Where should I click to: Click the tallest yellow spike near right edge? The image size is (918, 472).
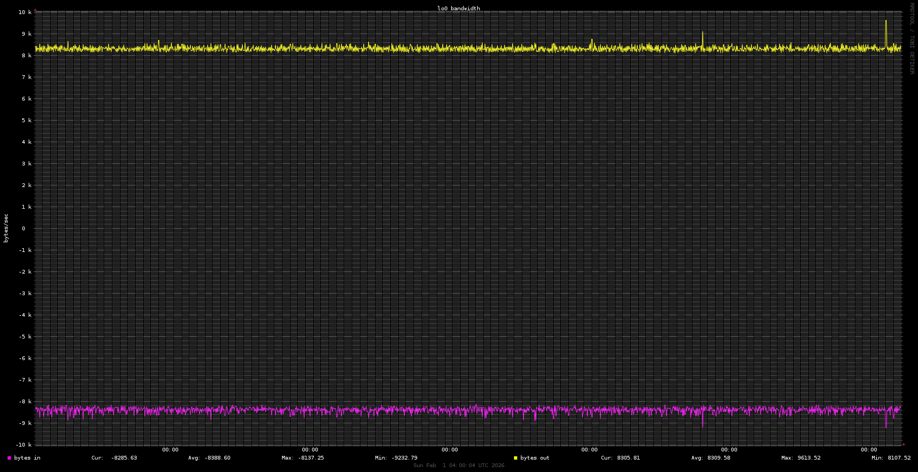[x=886, y=22]
